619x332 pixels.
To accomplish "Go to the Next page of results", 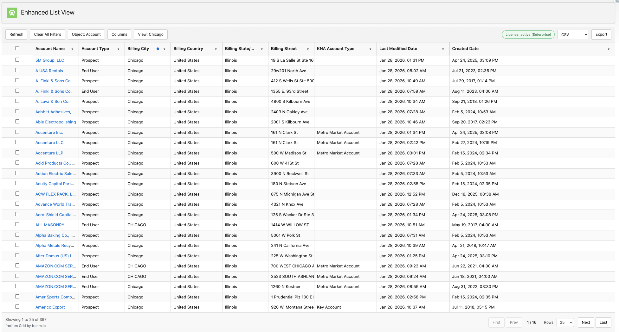I will coord(586,323).
